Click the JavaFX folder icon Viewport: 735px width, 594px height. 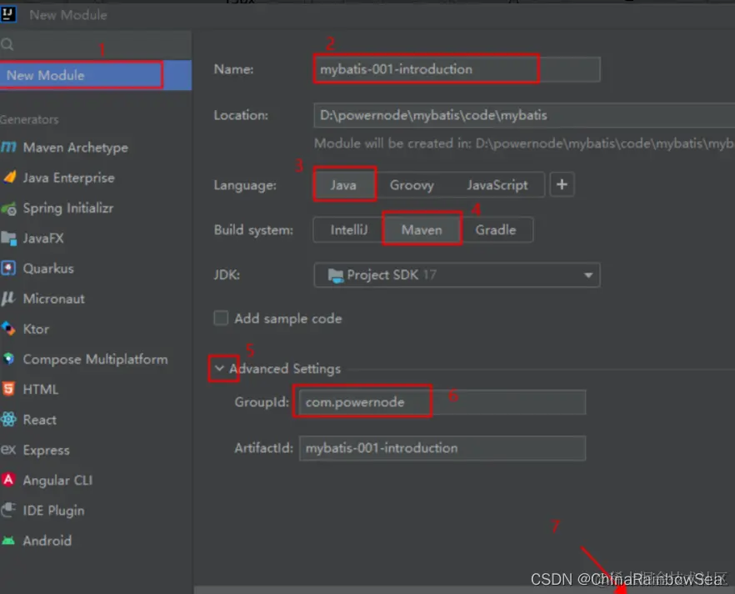click(x=8, y=239)
